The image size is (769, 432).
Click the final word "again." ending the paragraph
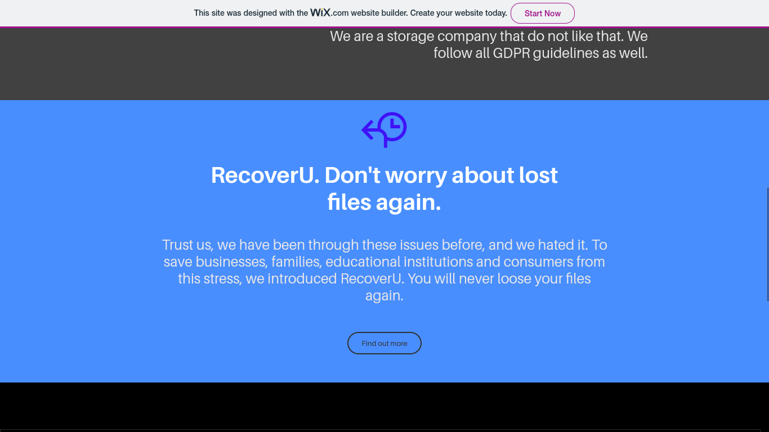coord(384,295)
